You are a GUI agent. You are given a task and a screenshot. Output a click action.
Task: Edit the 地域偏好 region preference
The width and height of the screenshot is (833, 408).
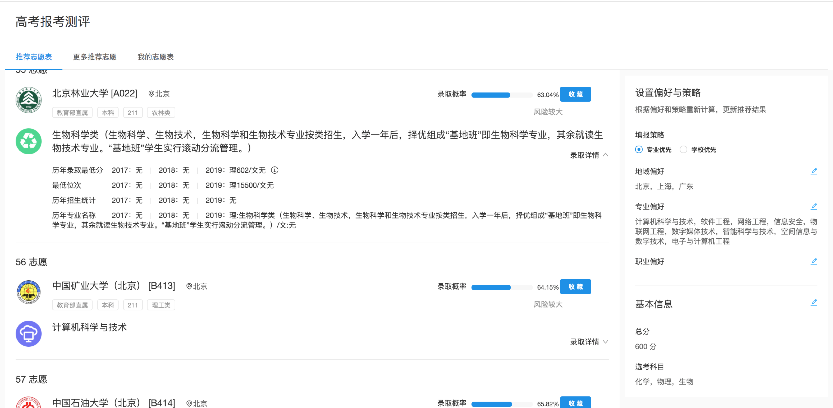(814, 171)
